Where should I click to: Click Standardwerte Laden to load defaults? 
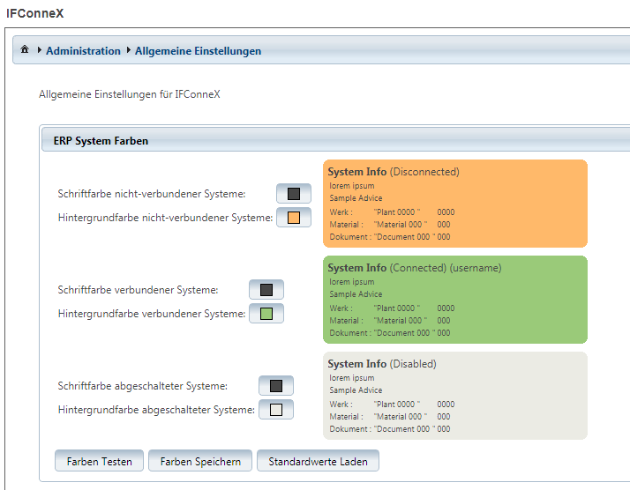point(318,461)
